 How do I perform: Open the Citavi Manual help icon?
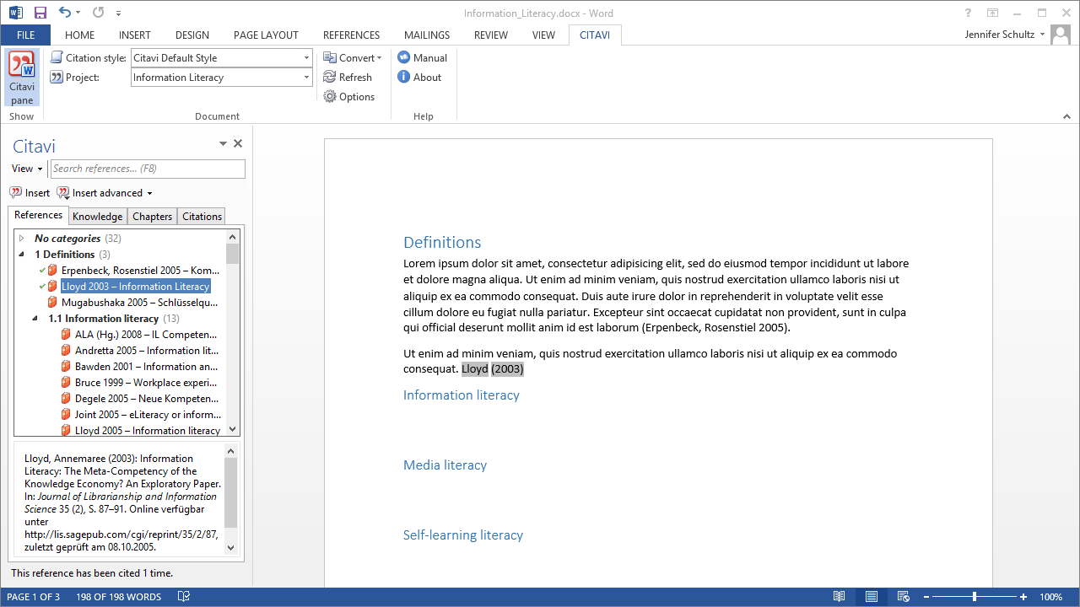click(404, 57)
